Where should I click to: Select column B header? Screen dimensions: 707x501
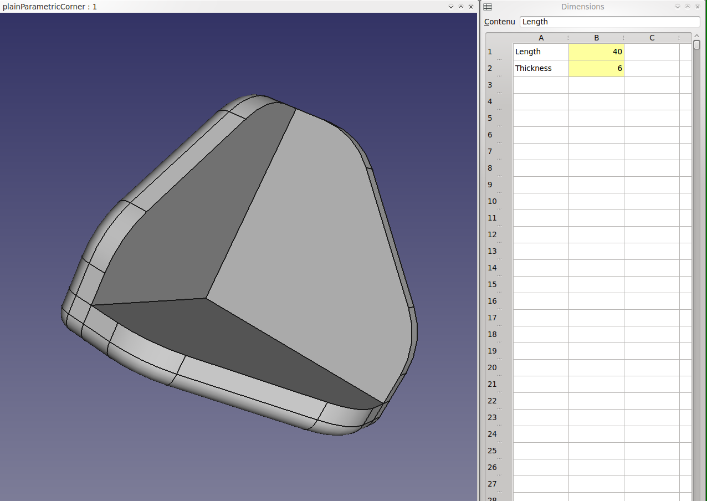596,38
